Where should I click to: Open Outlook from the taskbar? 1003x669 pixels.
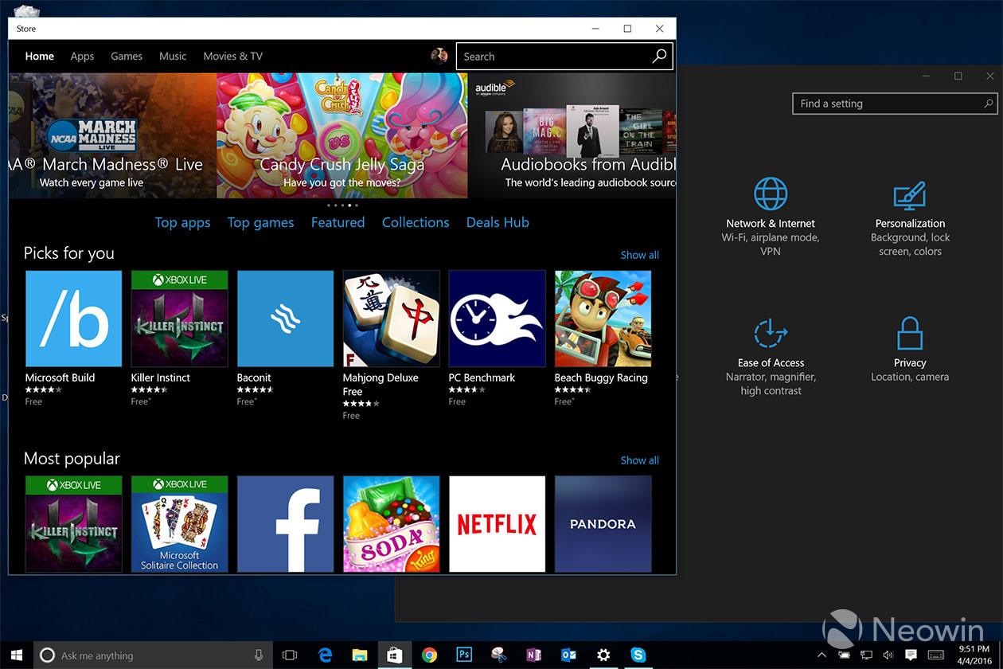click(x=568, y=655)
